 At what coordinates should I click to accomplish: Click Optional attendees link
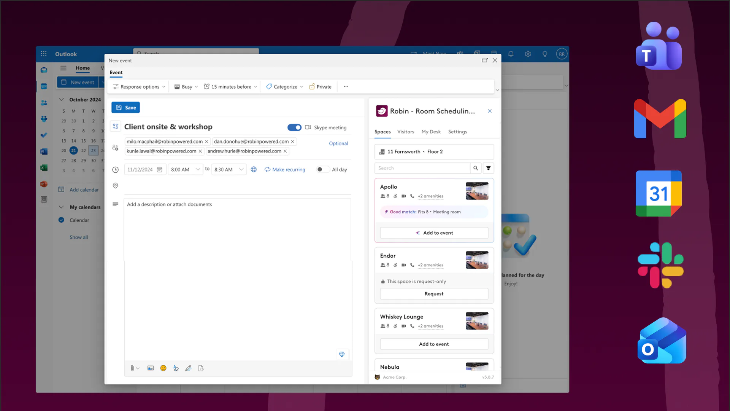click(x=338, y=143)
